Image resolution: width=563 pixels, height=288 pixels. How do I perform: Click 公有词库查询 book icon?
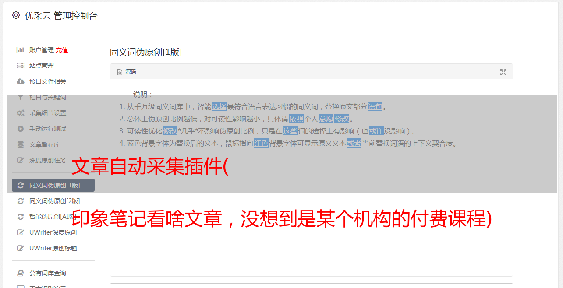pyautogui.click(x=20, y=273)
